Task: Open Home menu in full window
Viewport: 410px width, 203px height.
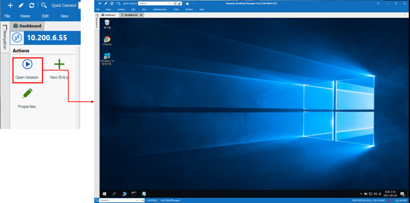Action: (x=108, y=9)
